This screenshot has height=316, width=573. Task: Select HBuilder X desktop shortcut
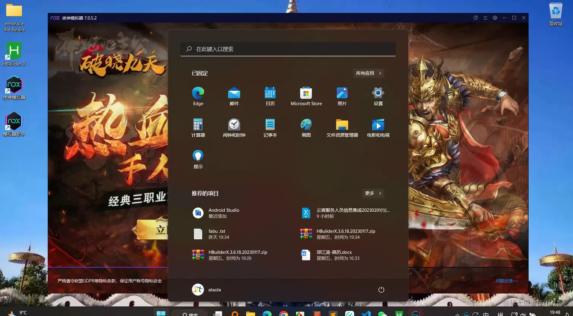click(x=14, y=54)
